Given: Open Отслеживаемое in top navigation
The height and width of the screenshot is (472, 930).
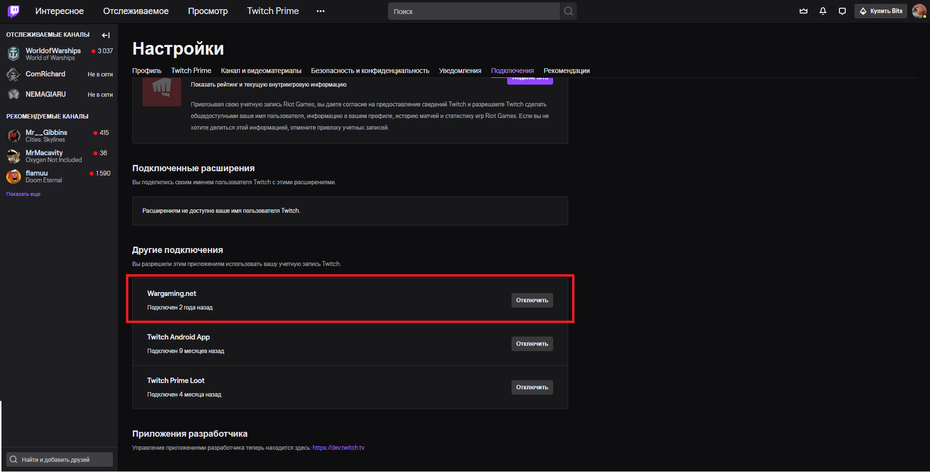Looking at the screenshot, I should click(x=136, y=11).
